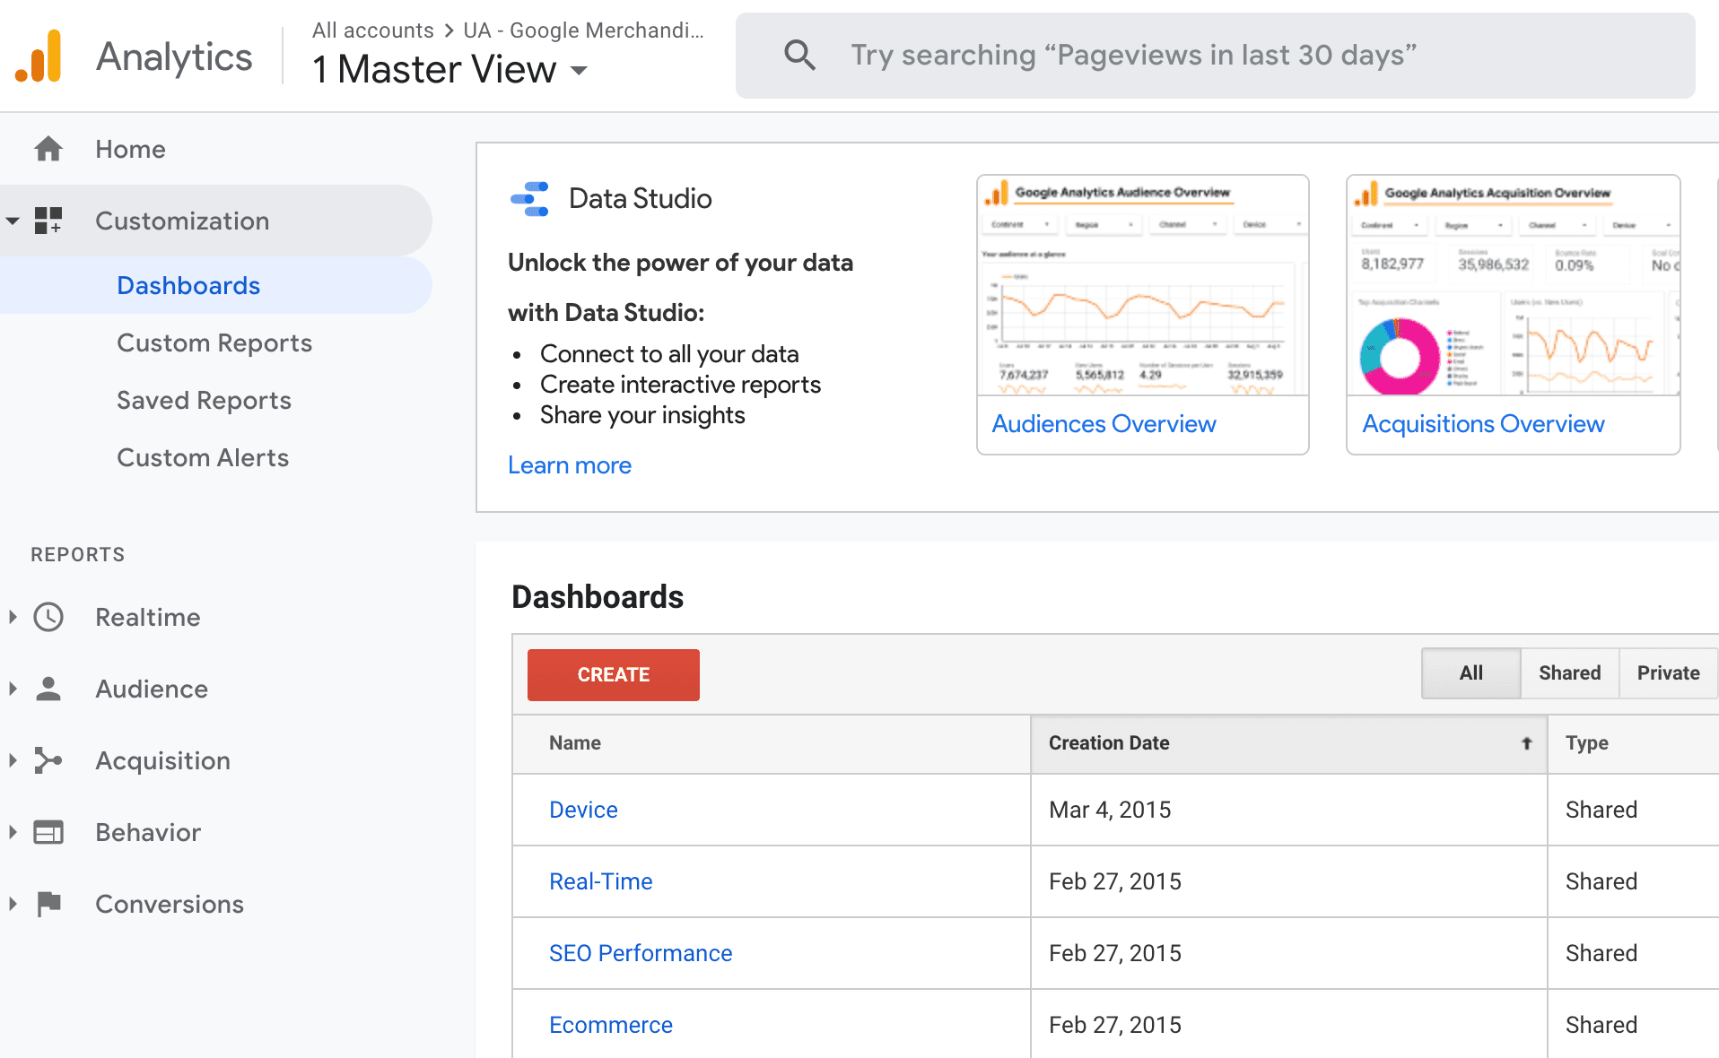
Task: Click the Creation Date sort arrow
Action: point(1526,743)
